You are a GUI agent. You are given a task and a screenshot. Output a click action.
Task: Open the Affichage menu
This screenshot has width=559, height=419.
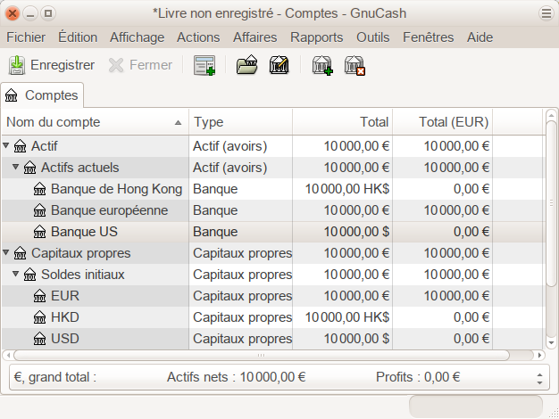coord(138,37)
